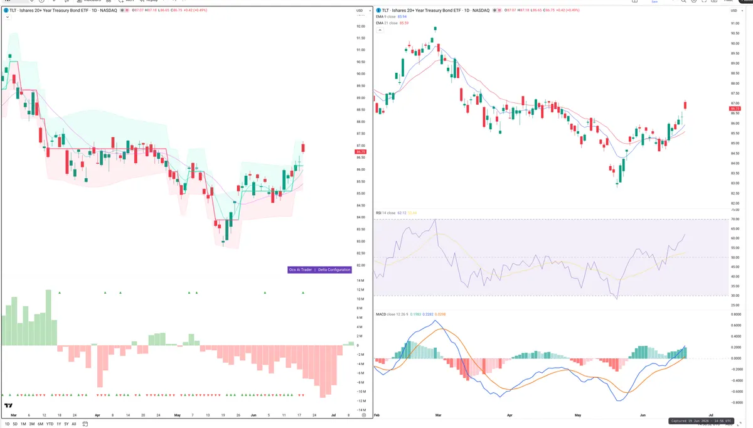Click the TLT symbol logo on the left chart
The width and height of the screenshot is (753, 428).
pyautogui.click(x=6, y=10)
